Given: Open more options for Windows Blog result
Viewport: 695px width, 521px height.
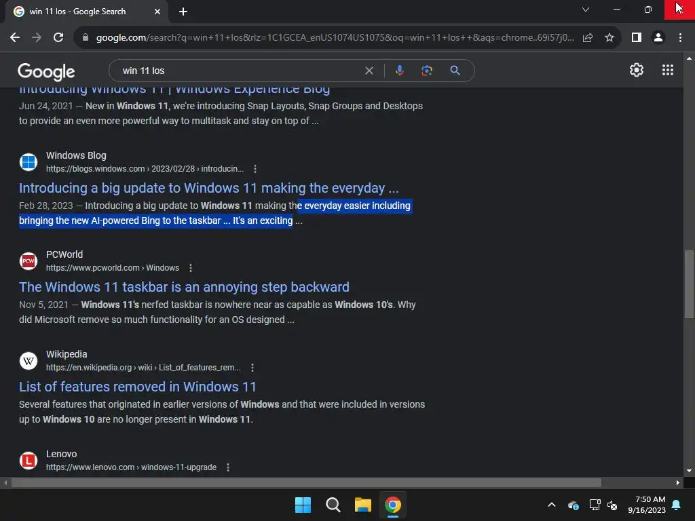Looking at the screenshot, I should (x=255, y=169).
